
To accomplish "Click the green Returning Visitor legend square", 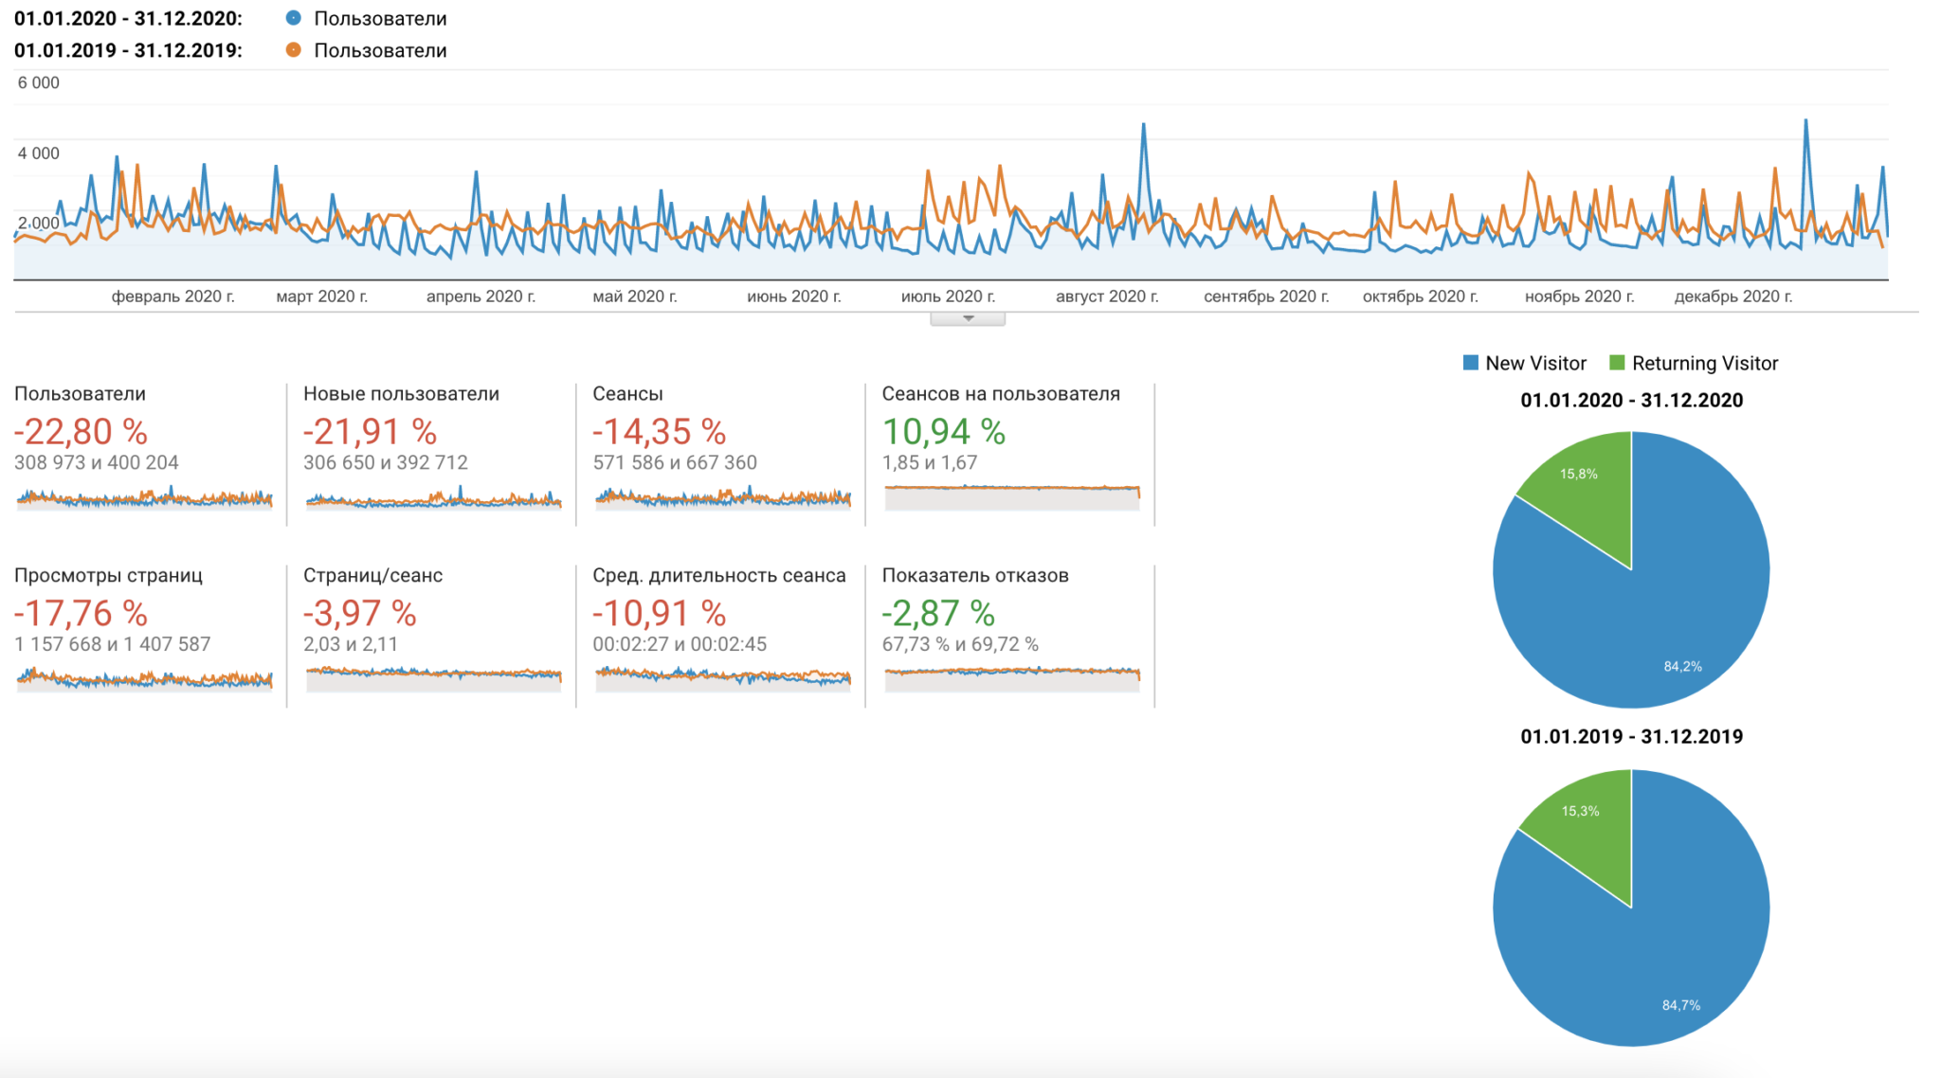I will click(1617, 363).
